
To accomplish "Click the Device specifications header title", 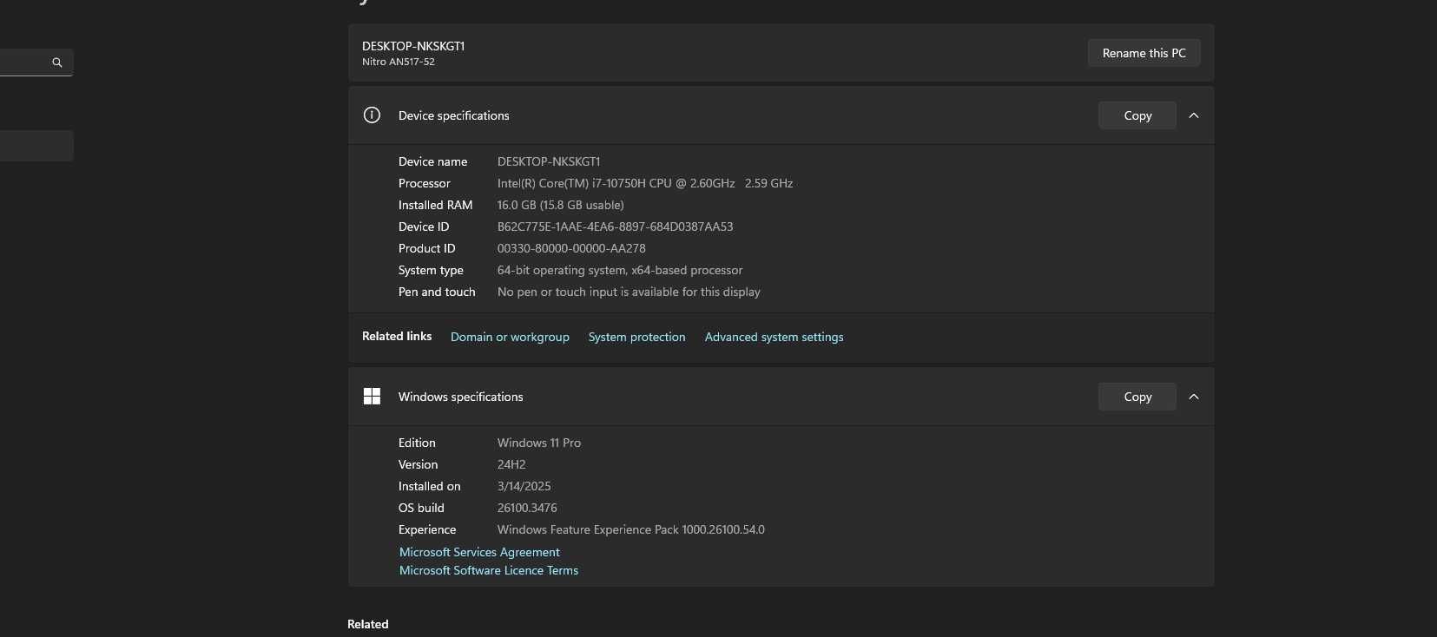I will pos(454,115).
